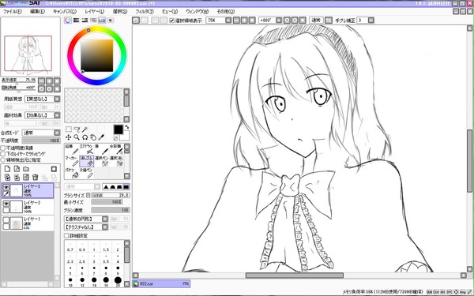Open the フィルタ(T) menu

click(145, 12)
